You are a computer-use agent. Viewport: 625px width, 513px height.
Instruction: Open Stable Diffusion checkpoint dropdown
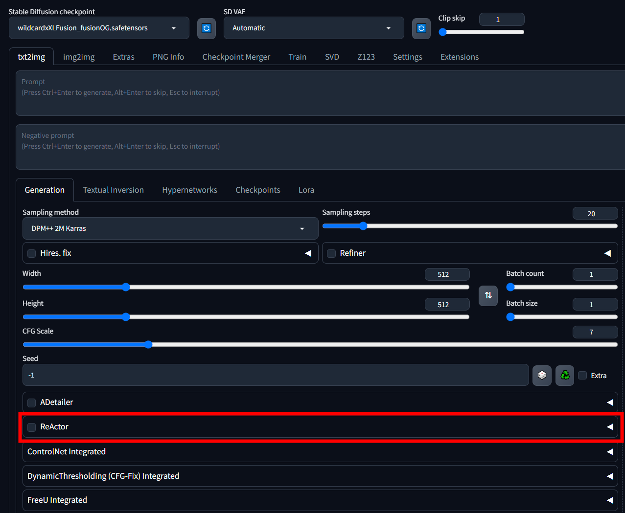pos(98,28)
